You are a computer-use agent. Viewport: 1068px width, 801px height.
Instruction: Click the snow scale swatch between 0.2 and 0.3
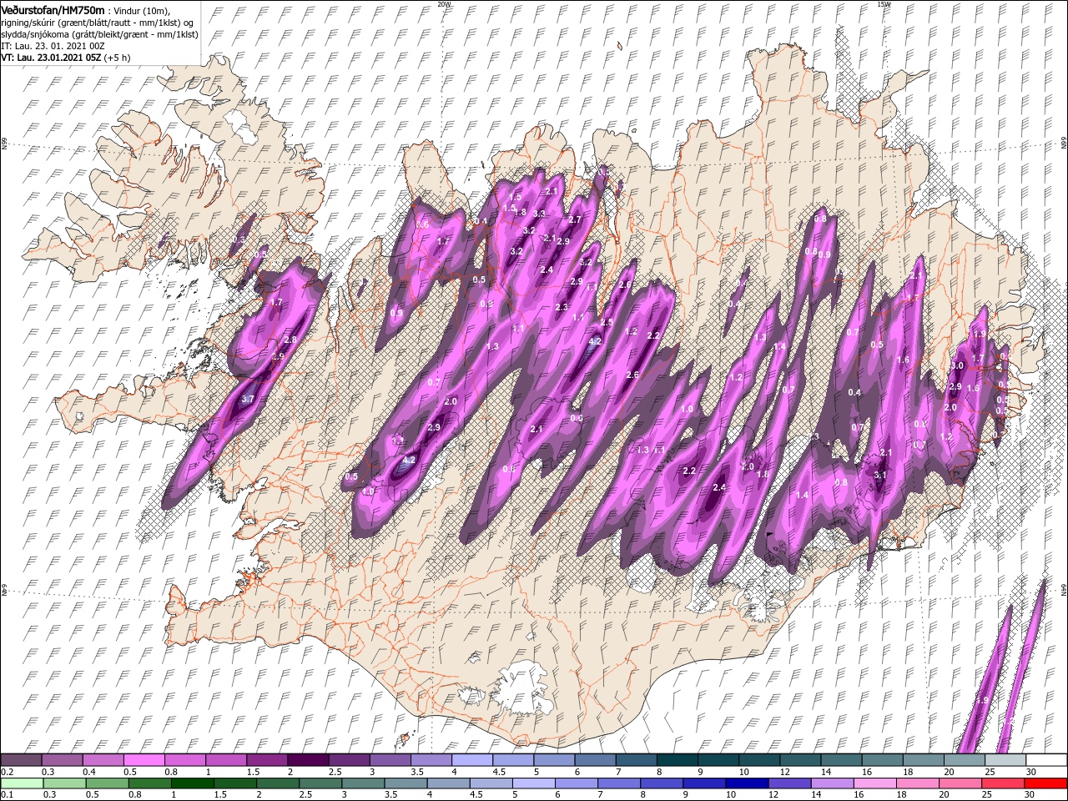click(21, 760)
